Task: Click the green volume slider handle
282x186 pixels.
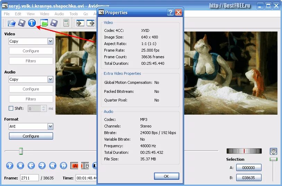Action: tap(273, 159)
